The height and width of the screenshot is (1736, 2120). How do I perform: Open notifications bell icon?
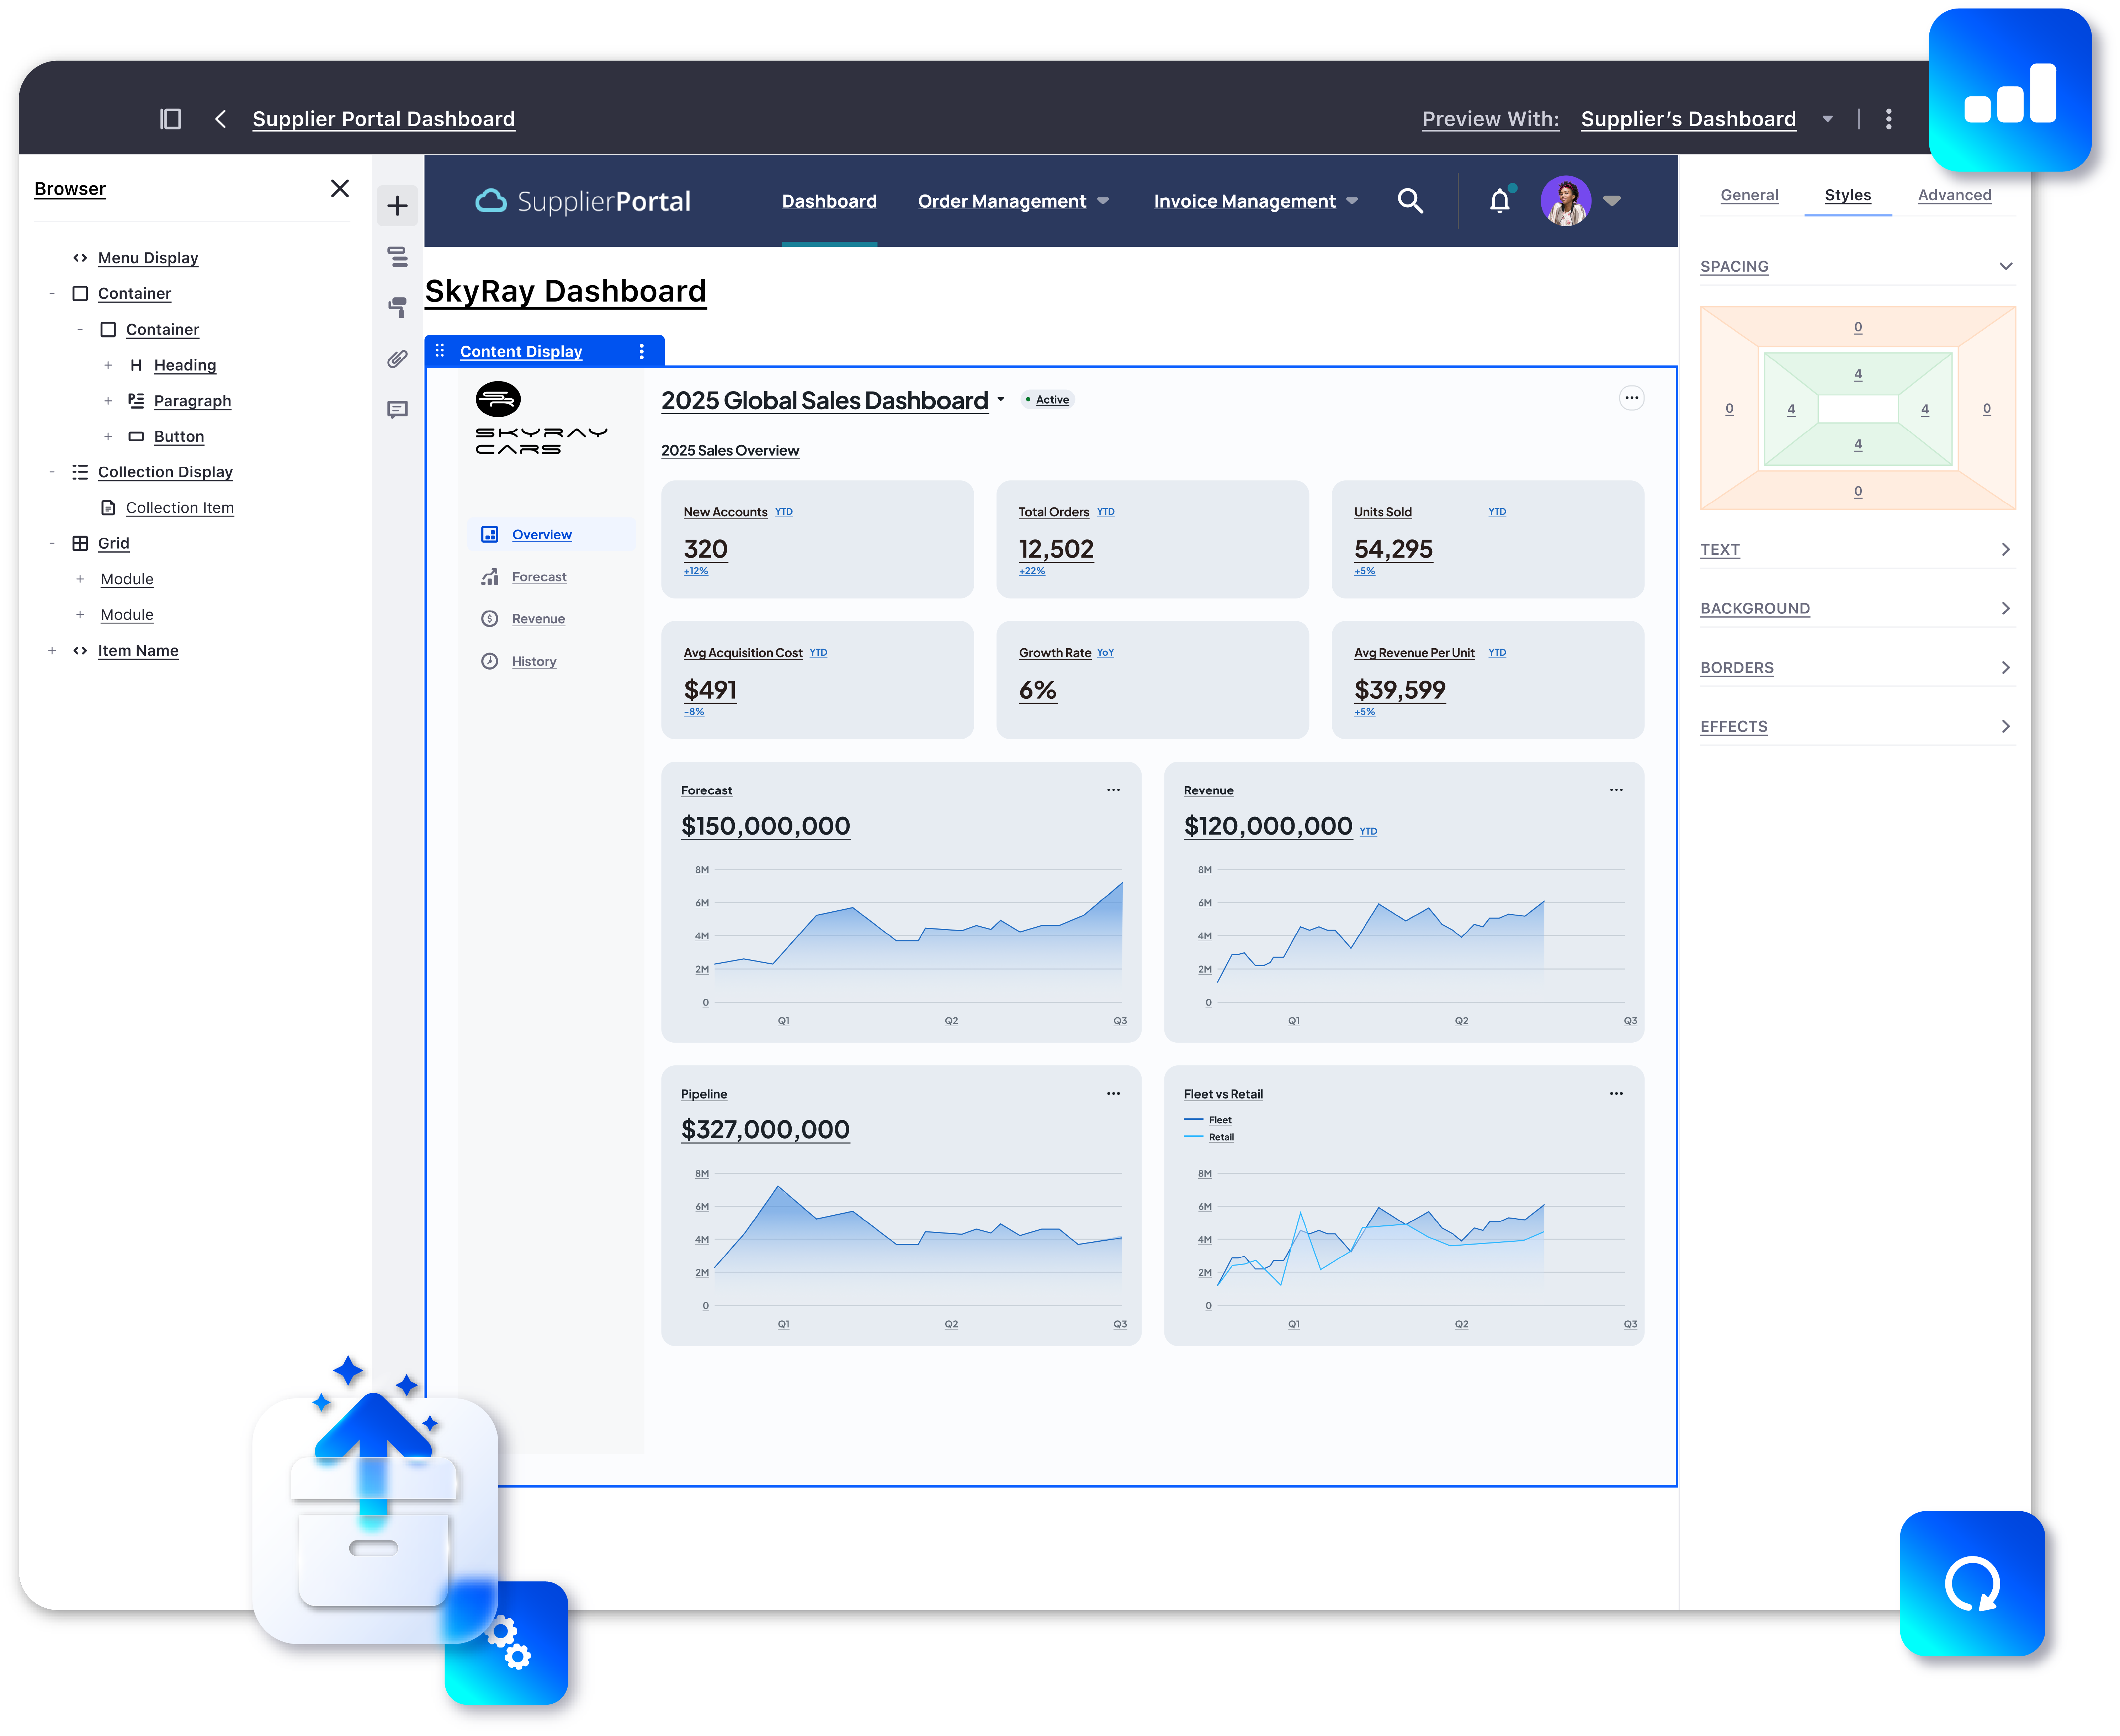[1500, 201]
